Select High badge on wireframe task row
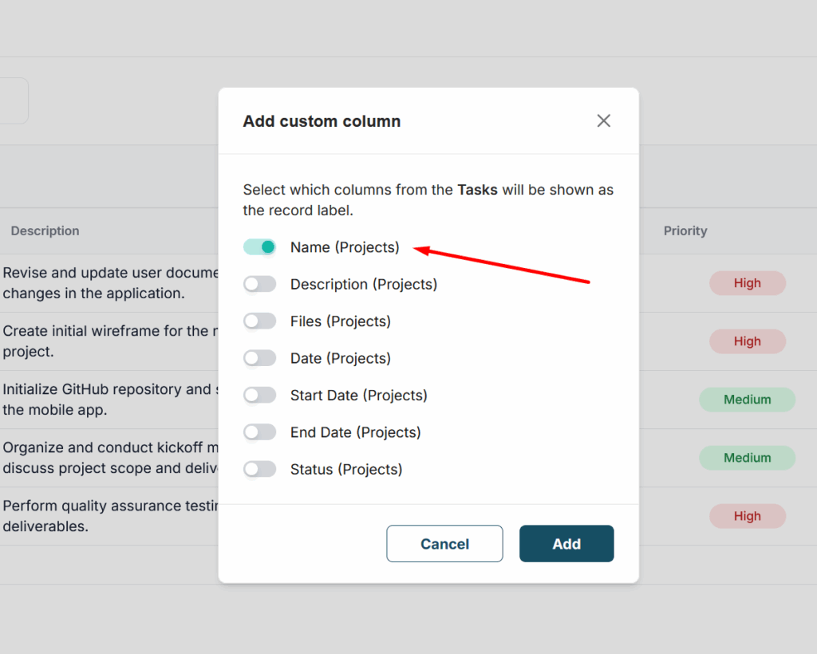Image resolution: width=817 pixels, height=654 pixels. (747, 341)
